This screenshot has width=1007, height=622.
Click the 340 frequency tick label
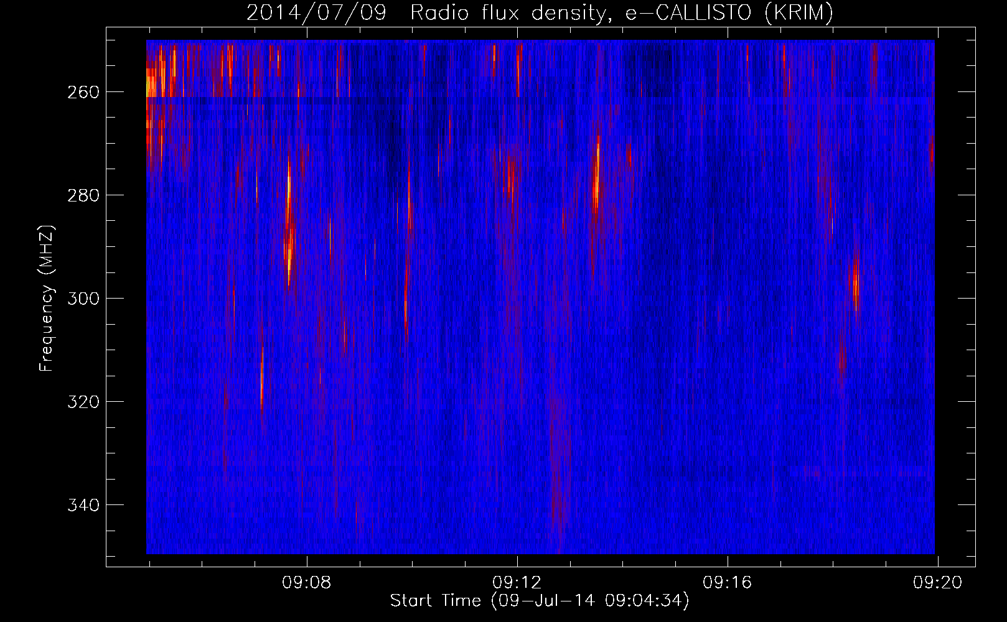tap(83, 505)
